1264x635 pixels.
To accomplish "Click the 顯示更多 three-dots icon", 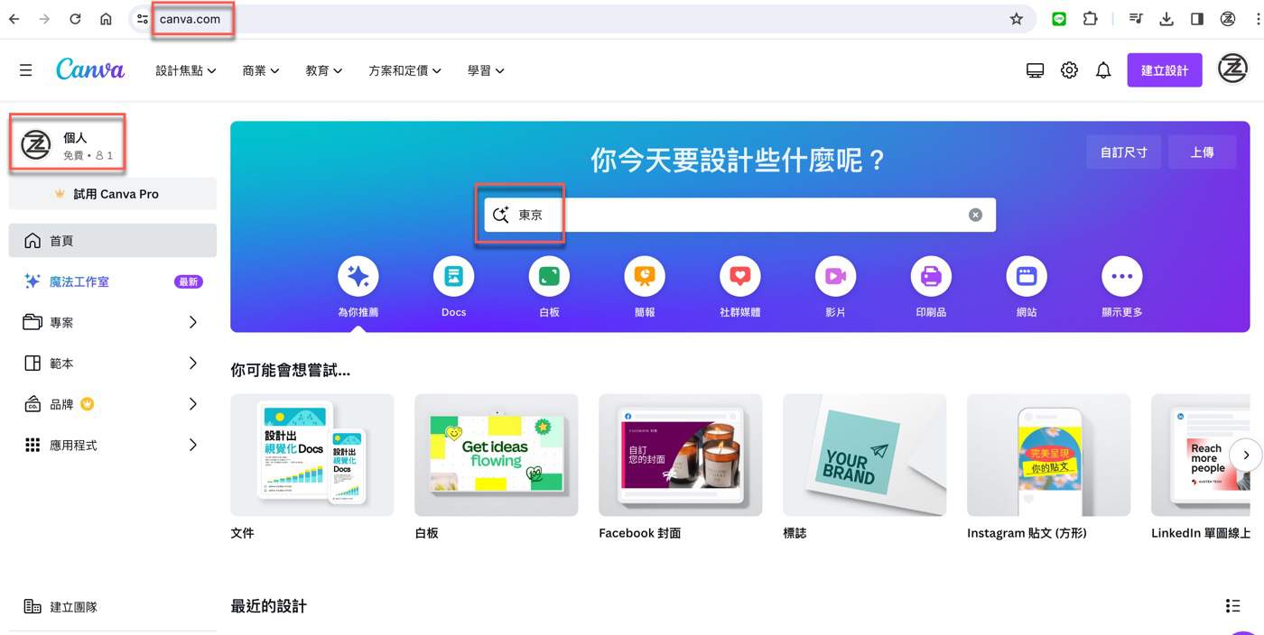I will coord(1121,277).
